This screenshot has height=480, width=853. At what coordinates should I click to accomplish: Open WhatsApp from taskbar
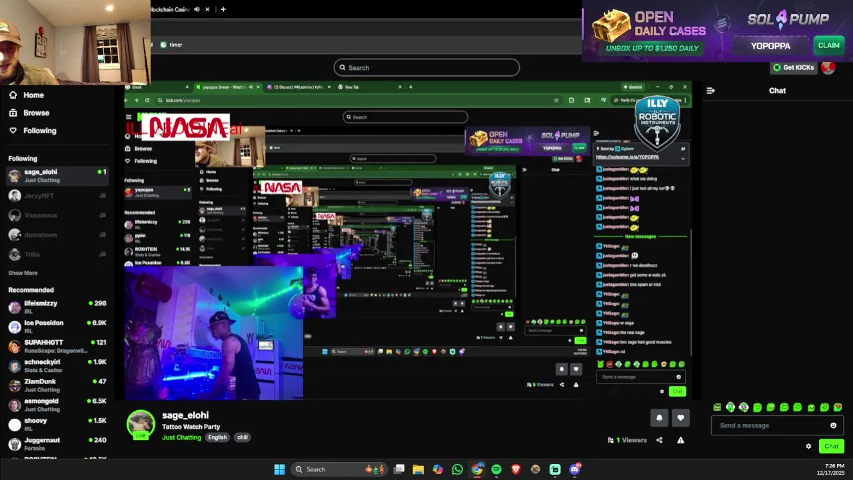(457, 469)
